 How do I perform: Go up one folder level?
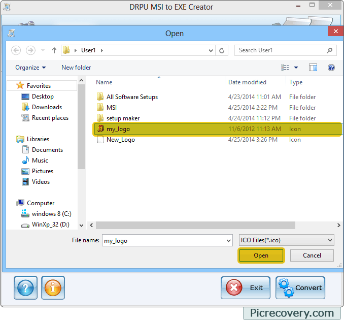[54, 50]
